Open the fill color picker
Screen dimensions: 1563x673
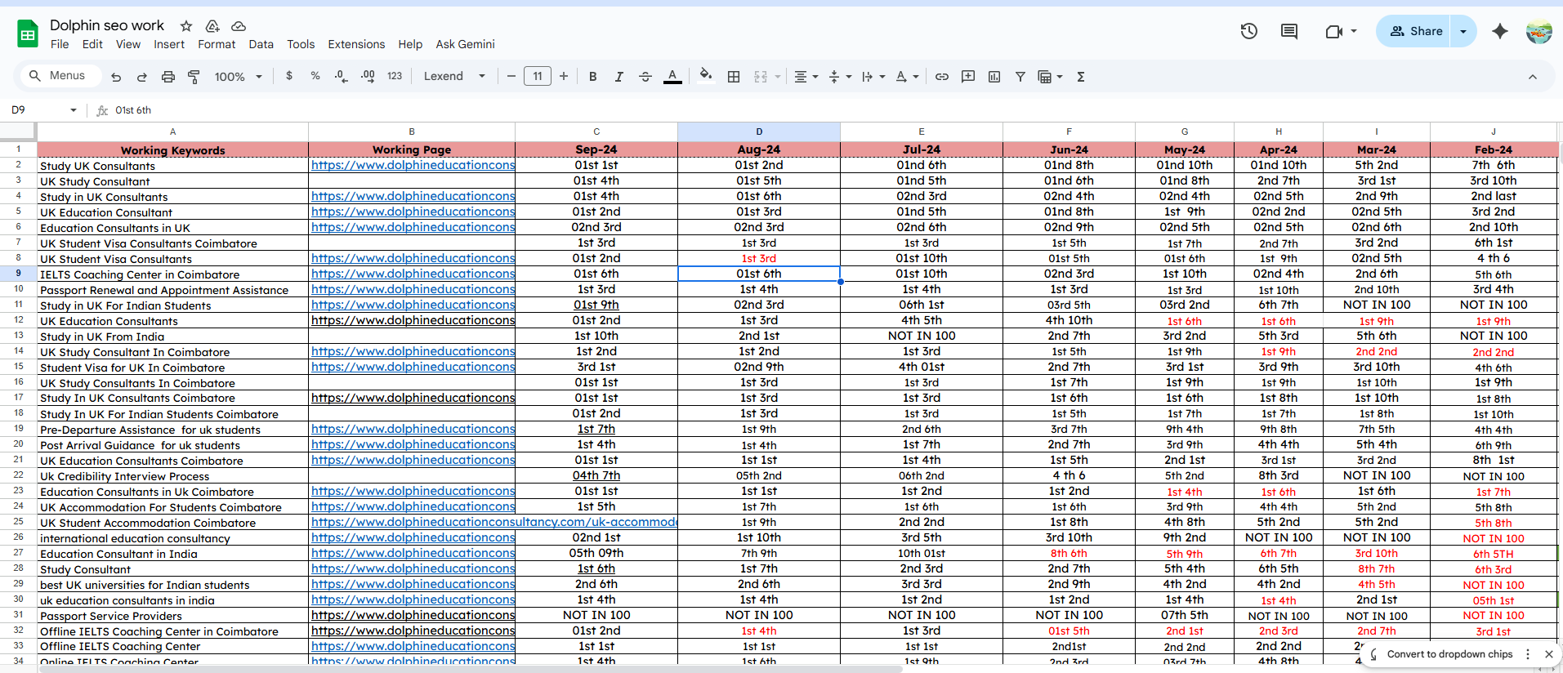[x=705, y=76]
